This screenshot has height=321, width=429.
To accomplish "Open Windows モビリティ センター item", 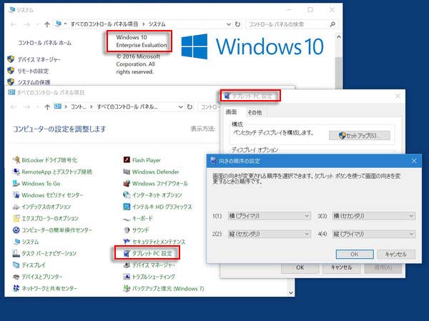I will (48, 195).
